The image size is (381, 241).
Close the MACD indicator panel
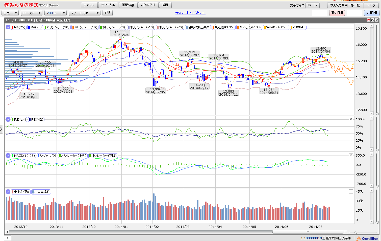tap(351, 156)
